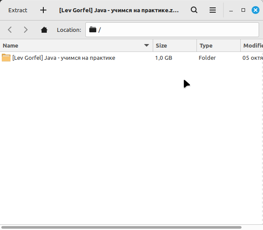Click the horizontal scrollbar

tap(122, 227)
